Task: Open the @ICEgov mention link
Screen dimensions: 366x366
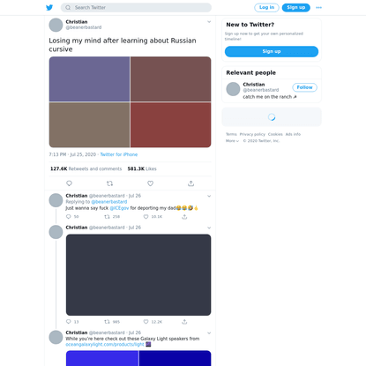Action: point(119,208)
